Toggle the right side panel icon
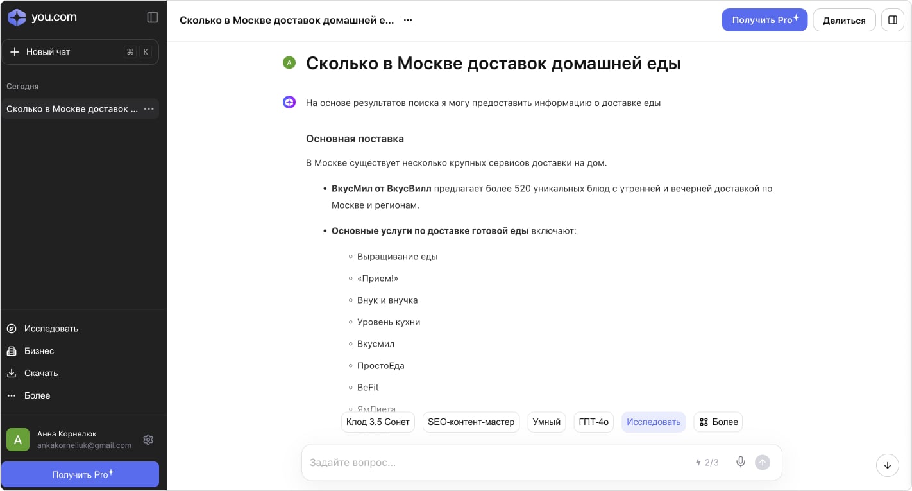 pyautogui.click(x=892, y=19)
